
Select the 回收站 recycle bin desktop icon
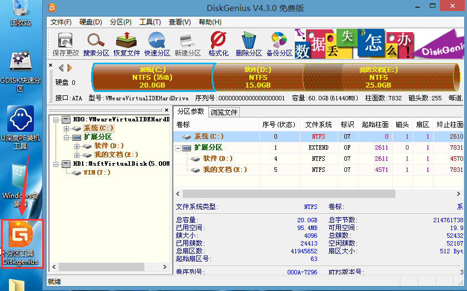pos(20,15)
